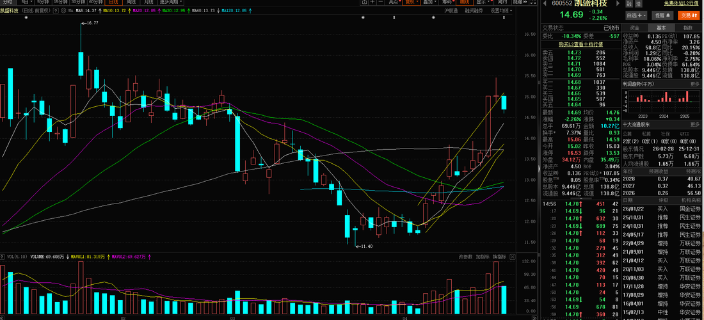Click the collapse handle beside the quote panel
Viewport: 704px width, 320px height.
tap(539, 168)
